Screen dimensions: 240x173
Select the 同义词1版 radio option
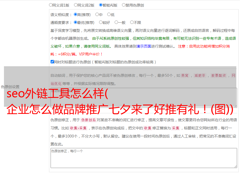(x=51, y=5)
